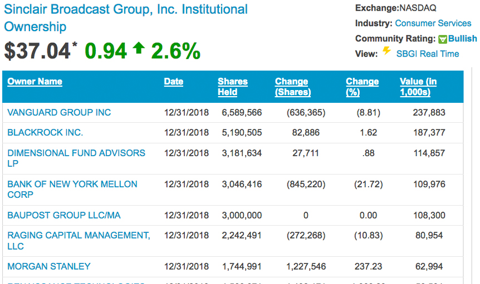Viewport: 480px width, 284px height.
Task: Select Morgan Stanley share change 1,227,546
Action: 306,267
